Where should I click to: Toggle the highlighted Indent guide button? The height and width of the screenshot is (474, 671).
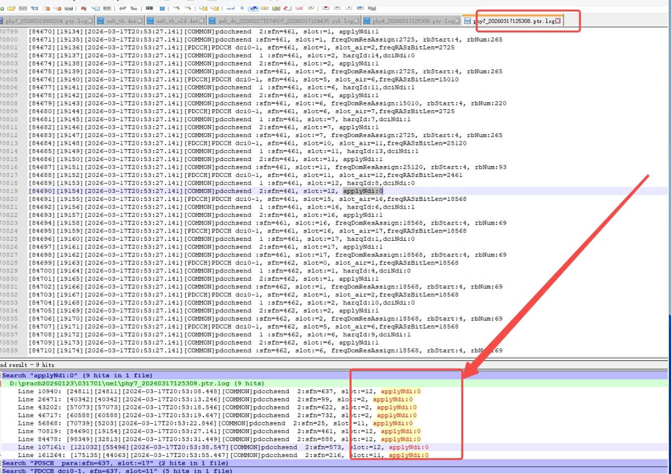pyautogui.click(x=253, y=8)
